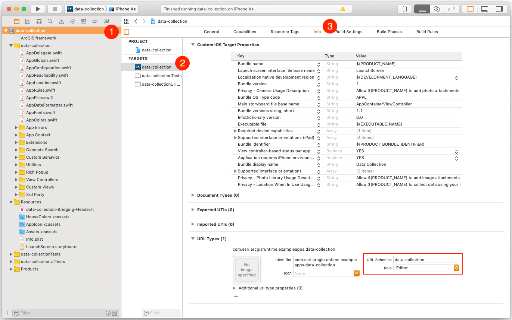512x320 pixels.
Task: Toggle the navigator panel
Action: [x=470, y=9]
